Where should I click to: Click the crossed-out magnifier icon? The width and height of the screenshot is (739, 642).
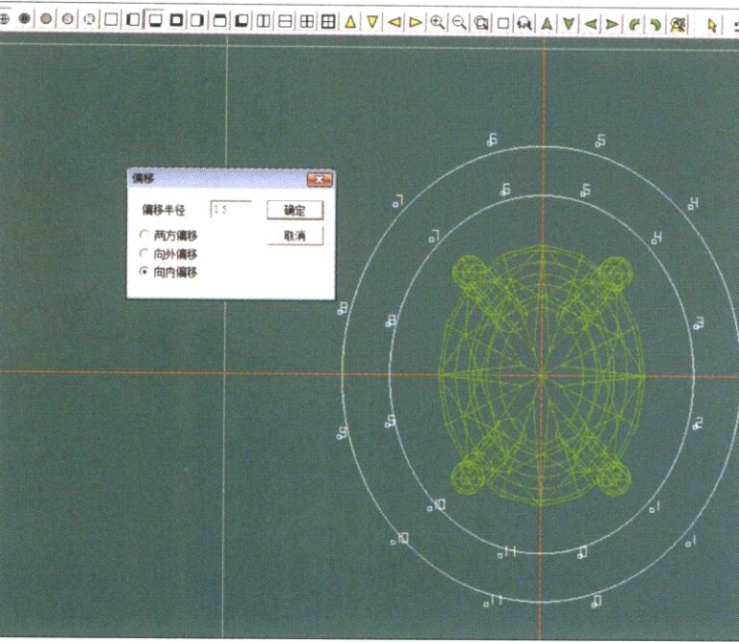(677, 24)
